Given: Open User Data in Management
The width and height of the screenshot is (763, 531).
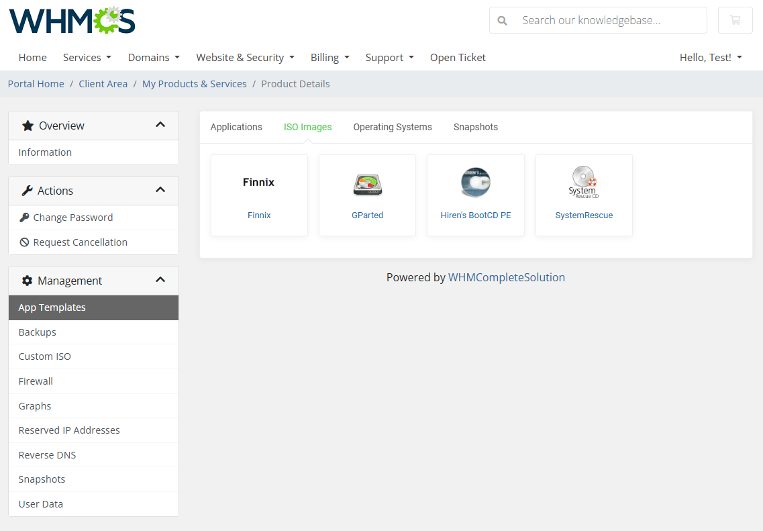Looking at the screenshot, I should pos(93,504).
